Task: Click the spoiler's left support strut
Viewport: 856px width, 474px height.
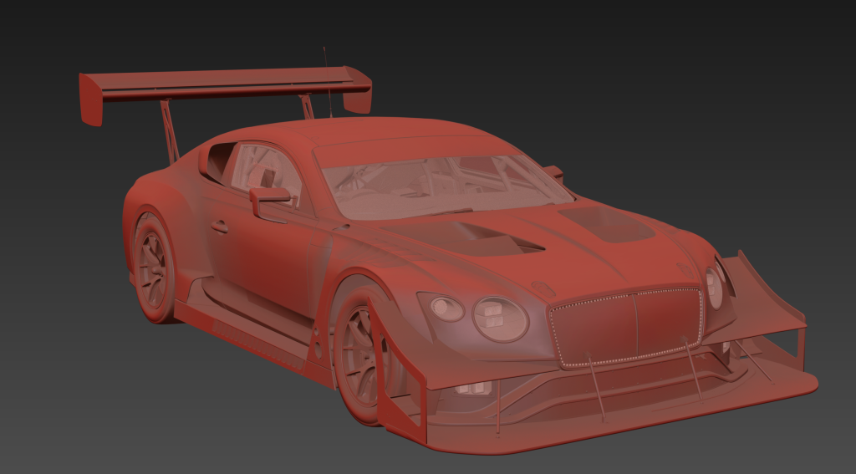Action: [x=170, y=130]
